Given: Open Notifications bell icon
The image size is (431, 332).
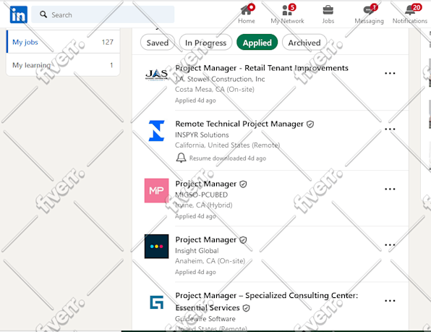Looking at the screenshot, I should point(410,10).
